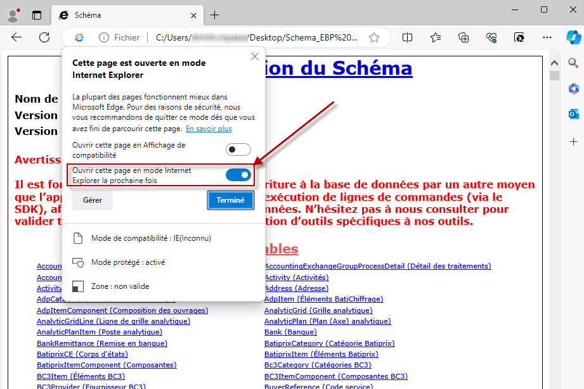
Task: Add page to favorites with the star icon
Action: point(374,37)
